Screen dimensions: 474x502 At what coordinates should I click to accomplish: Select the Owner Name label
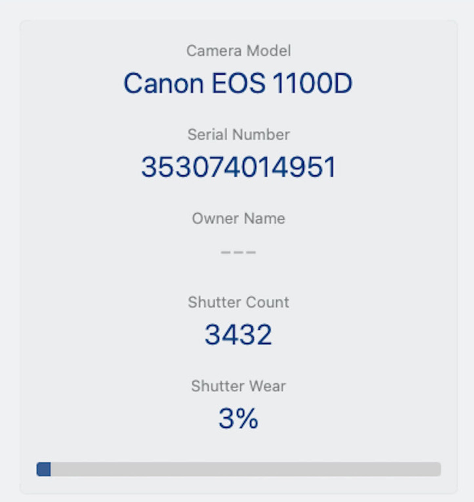point(238,218)
